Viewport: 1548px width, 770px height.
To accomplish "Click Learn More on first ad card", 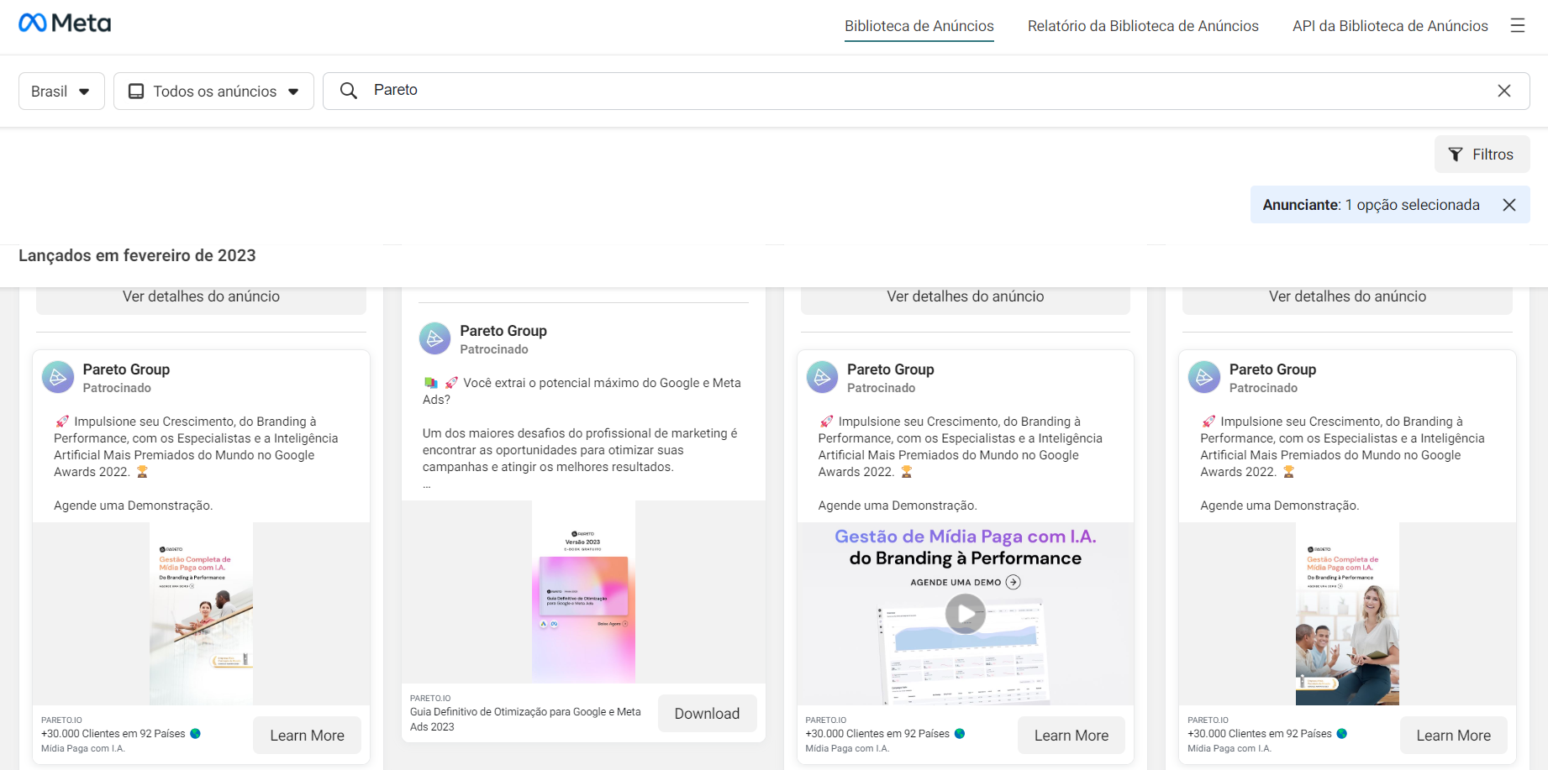I will pos(307,736).
